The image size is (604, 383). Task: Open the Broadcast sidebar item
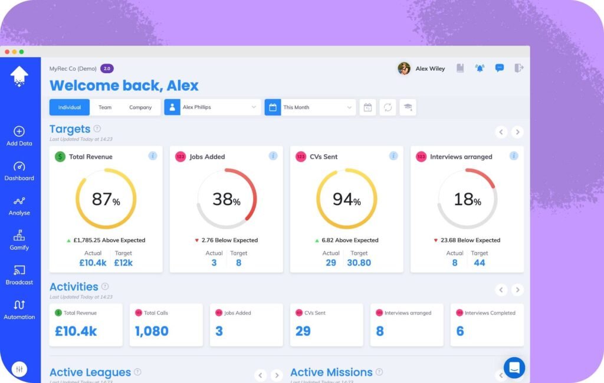[x=19, y=275]
